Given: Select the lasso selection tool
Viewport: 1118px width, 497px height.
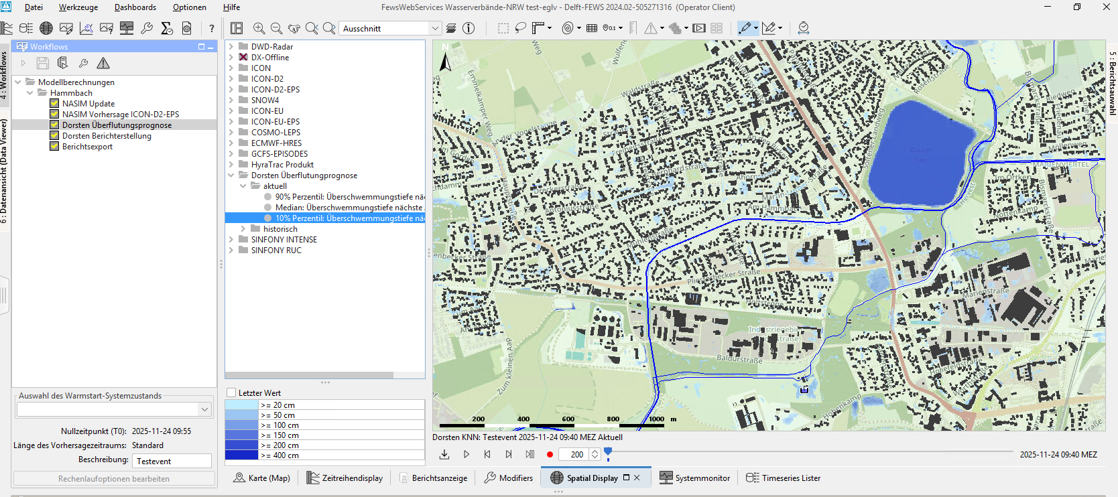Looking at the screenshot, I should [x=521, y=28].
